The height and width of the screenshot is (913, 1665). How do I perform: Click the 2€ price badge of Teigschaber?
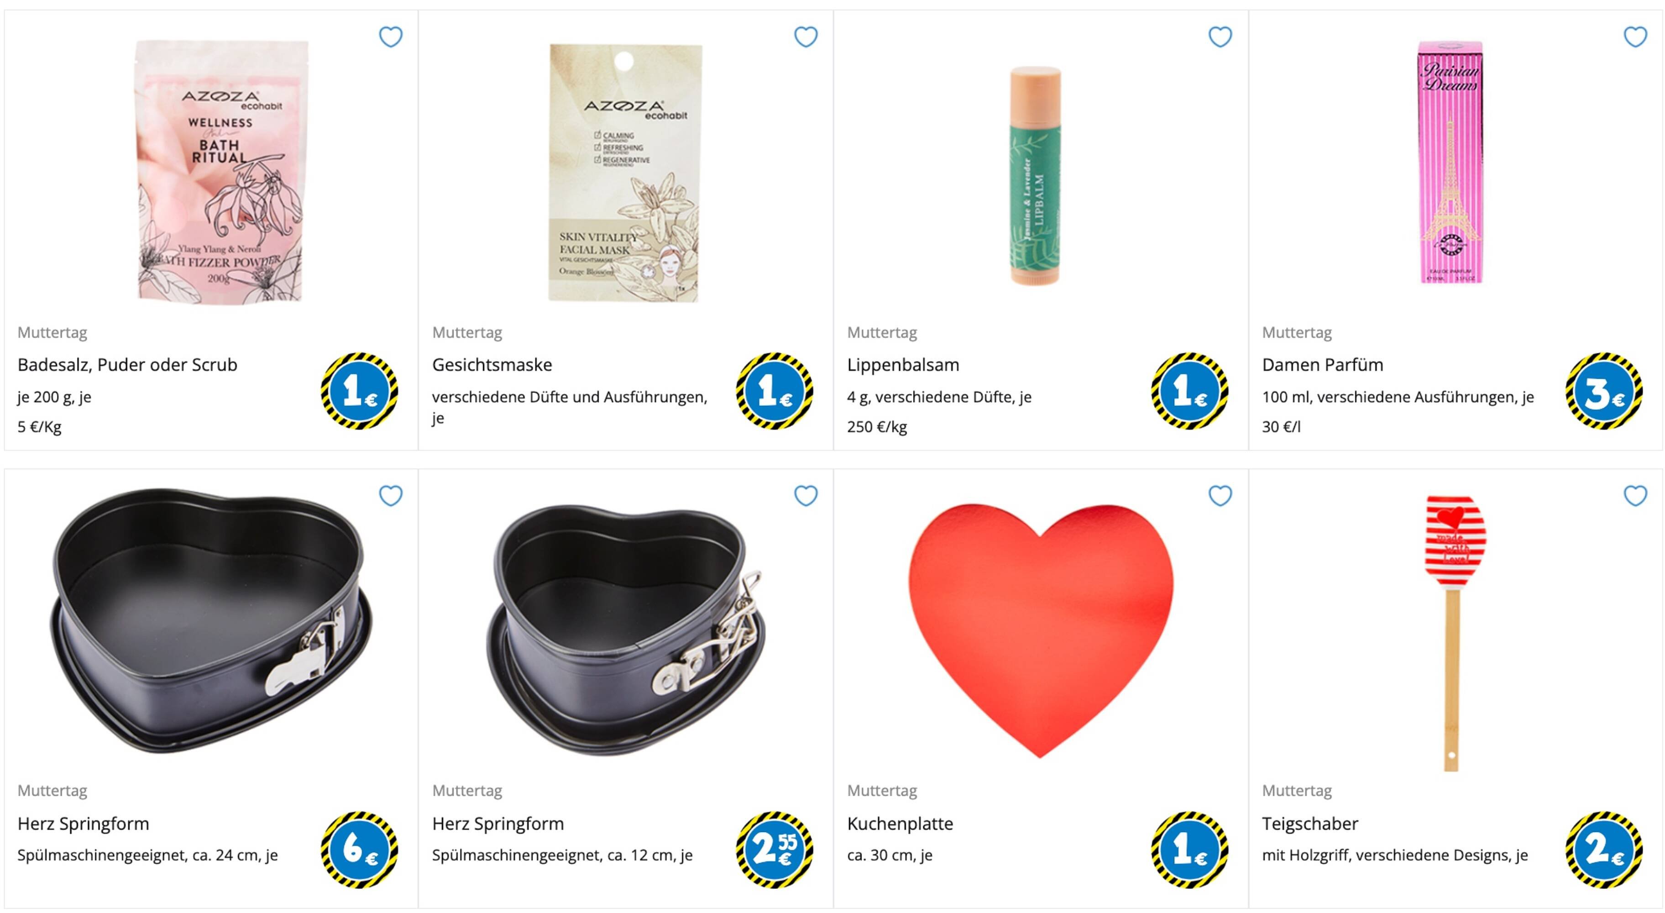[1604, 850]
